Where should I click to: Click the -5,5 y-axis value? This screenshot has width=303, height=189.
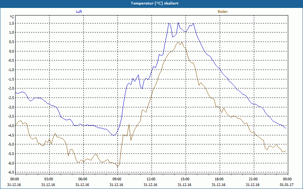click(11, 154)
